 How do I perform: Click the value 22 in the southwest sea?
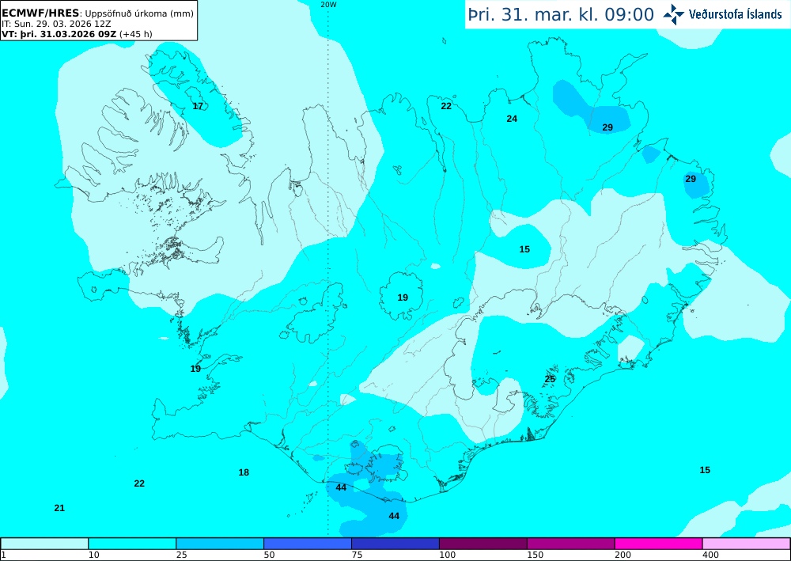coord(139,483)
